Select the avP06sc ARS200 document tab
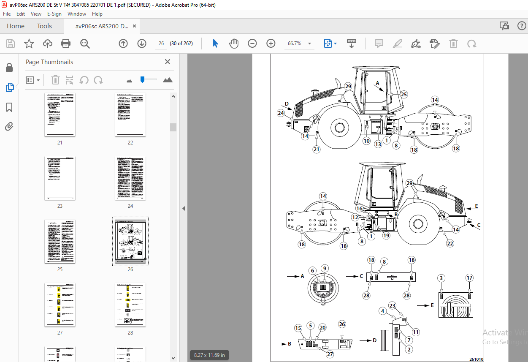Viewport: 528px width, 362px height. click(102, 26)
